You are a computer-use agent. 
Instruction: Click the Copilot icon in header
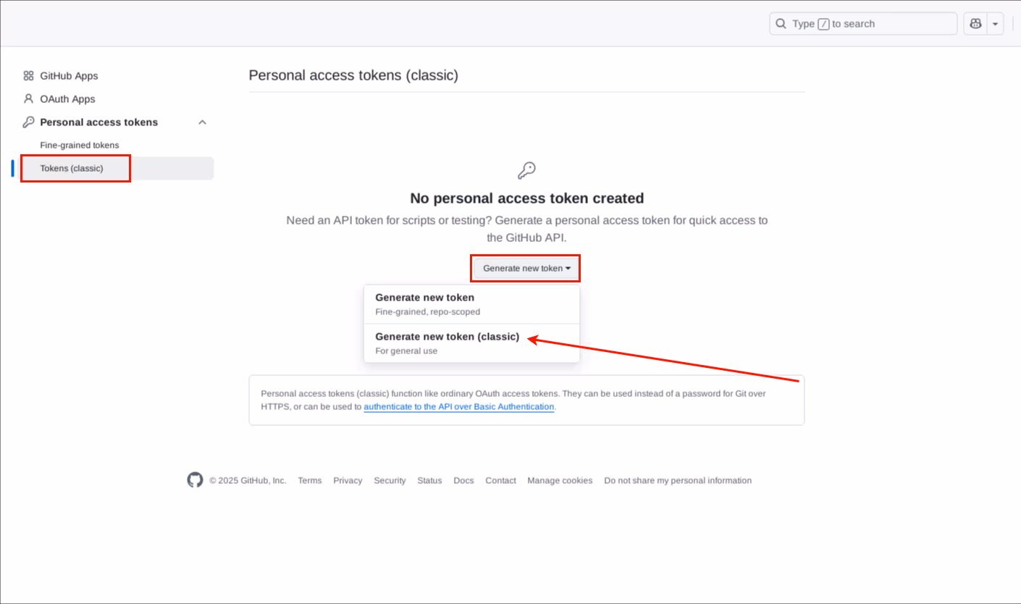coord(975,24)
